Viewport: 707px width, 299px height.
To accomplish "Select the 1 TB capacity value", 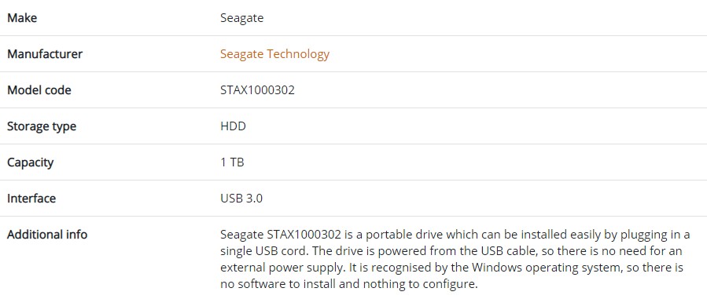I will [232, 162].
